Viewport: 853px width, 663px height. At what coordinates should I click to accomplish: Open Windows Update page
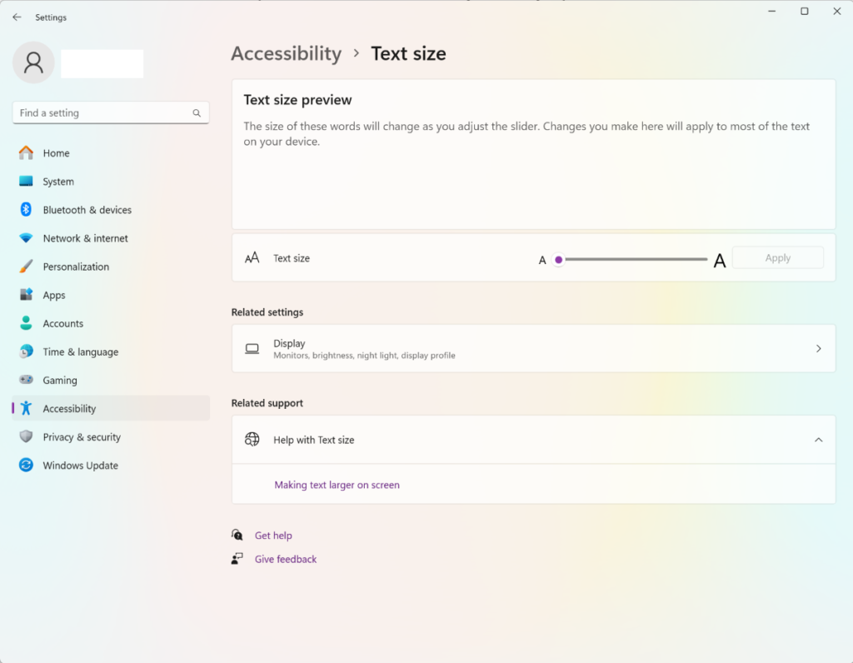[111, 465]
